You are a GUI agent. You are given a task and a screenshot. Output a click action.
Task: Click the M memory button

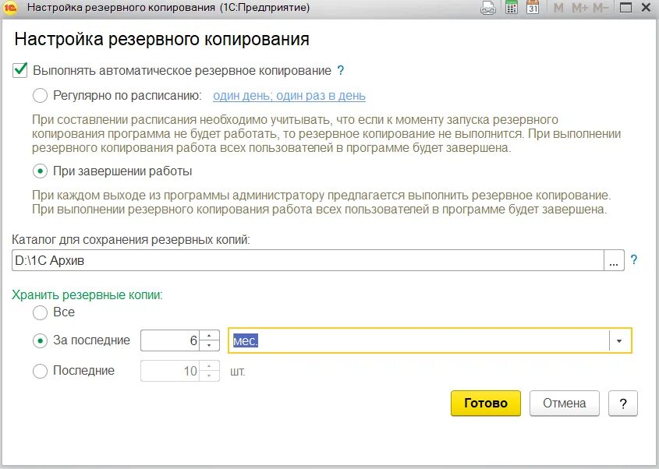558,8
